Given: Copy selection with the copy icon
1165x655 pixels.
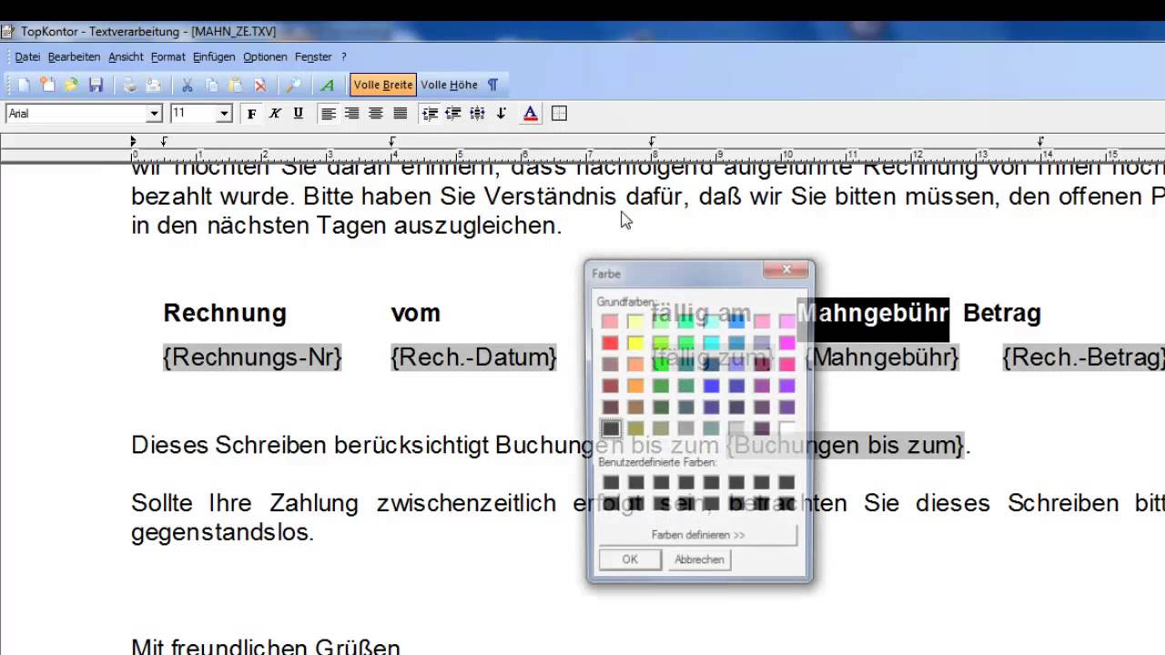Looking at the screenshot, I should point(211,85).
